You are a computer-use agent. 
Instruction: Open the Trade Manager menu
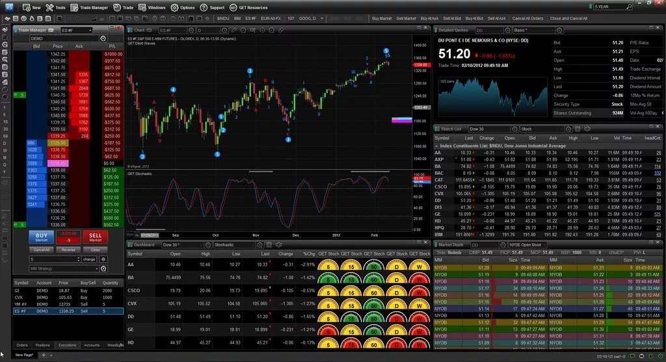click(x=89, y=7)
